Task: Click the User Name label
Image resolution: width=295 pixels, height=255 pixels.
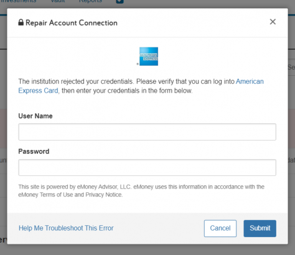Action: (x=35, y=116)
